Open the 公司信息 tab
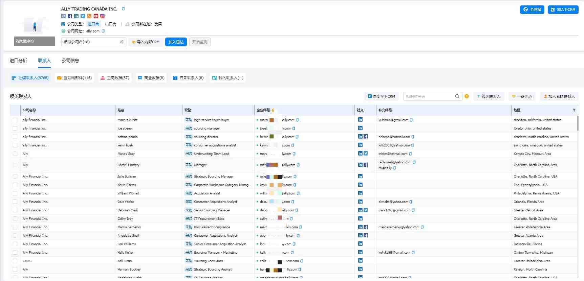This screenshot has height=281, width=584. click(x=70, y=61)
